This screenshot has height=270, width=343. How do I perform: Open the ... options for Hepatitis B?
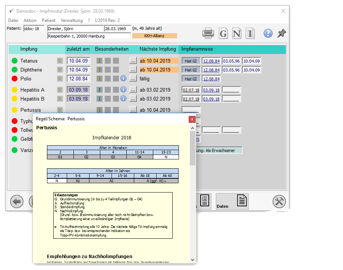point(133,99)
